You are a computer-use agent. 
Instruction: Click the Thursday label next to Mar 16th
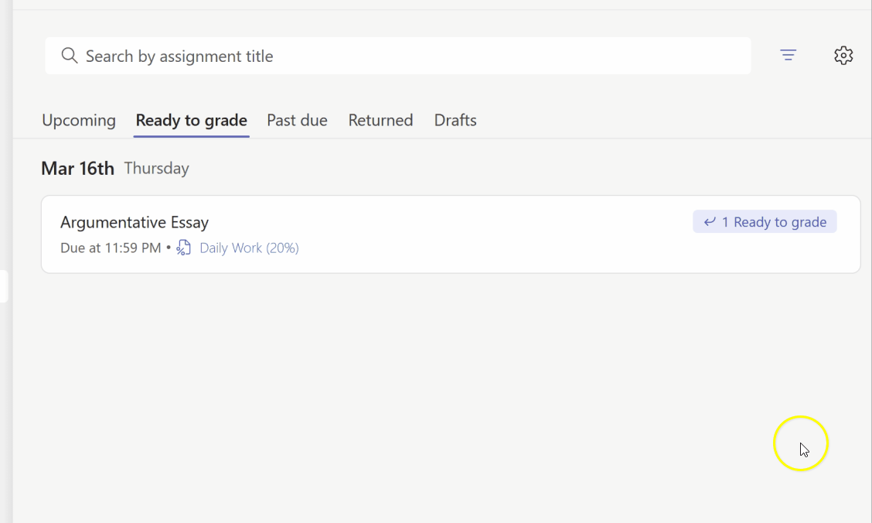(x=156, y=168)
